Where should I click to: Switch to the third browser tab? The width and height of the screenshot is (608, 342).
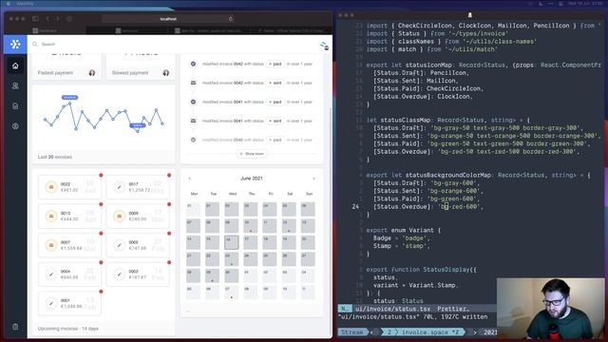209,30
